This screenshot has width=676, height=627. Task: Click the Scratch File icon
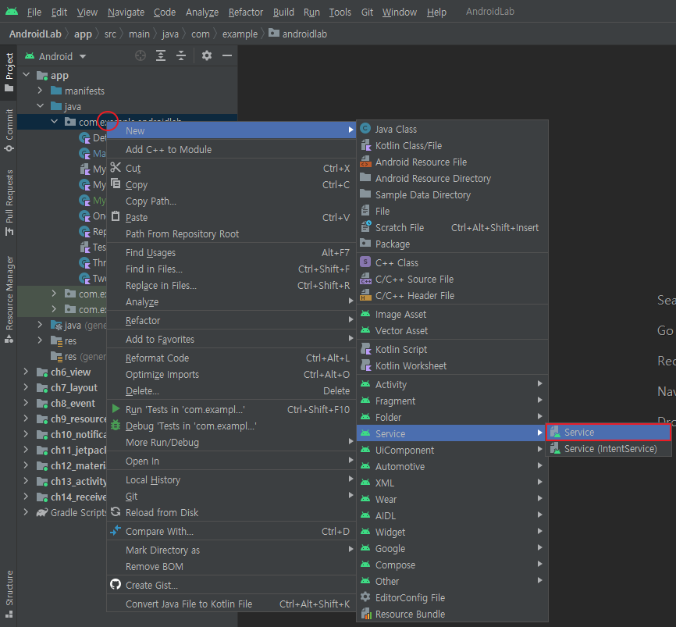coord(365,226)
